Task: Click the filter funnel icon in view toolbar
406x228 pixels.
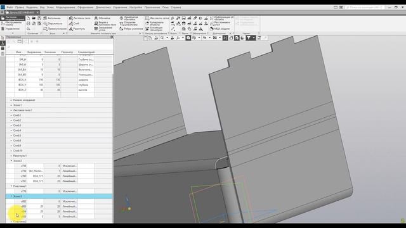Action: coord(248,38)
